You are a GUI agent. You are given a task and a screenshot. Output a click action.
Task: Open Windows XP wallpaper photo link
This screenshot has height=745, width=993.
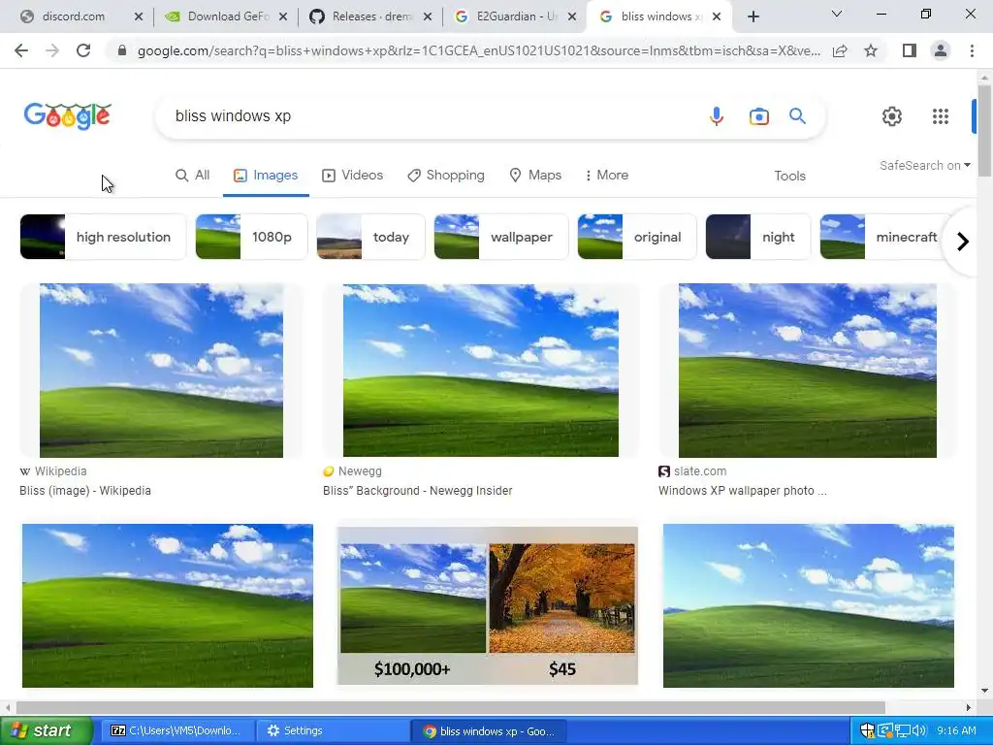pyautogui.click(x=742, y=490)
